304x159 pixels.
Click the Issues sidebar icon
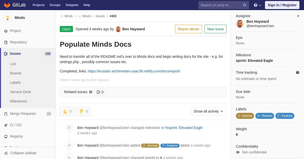coord(6,54)
